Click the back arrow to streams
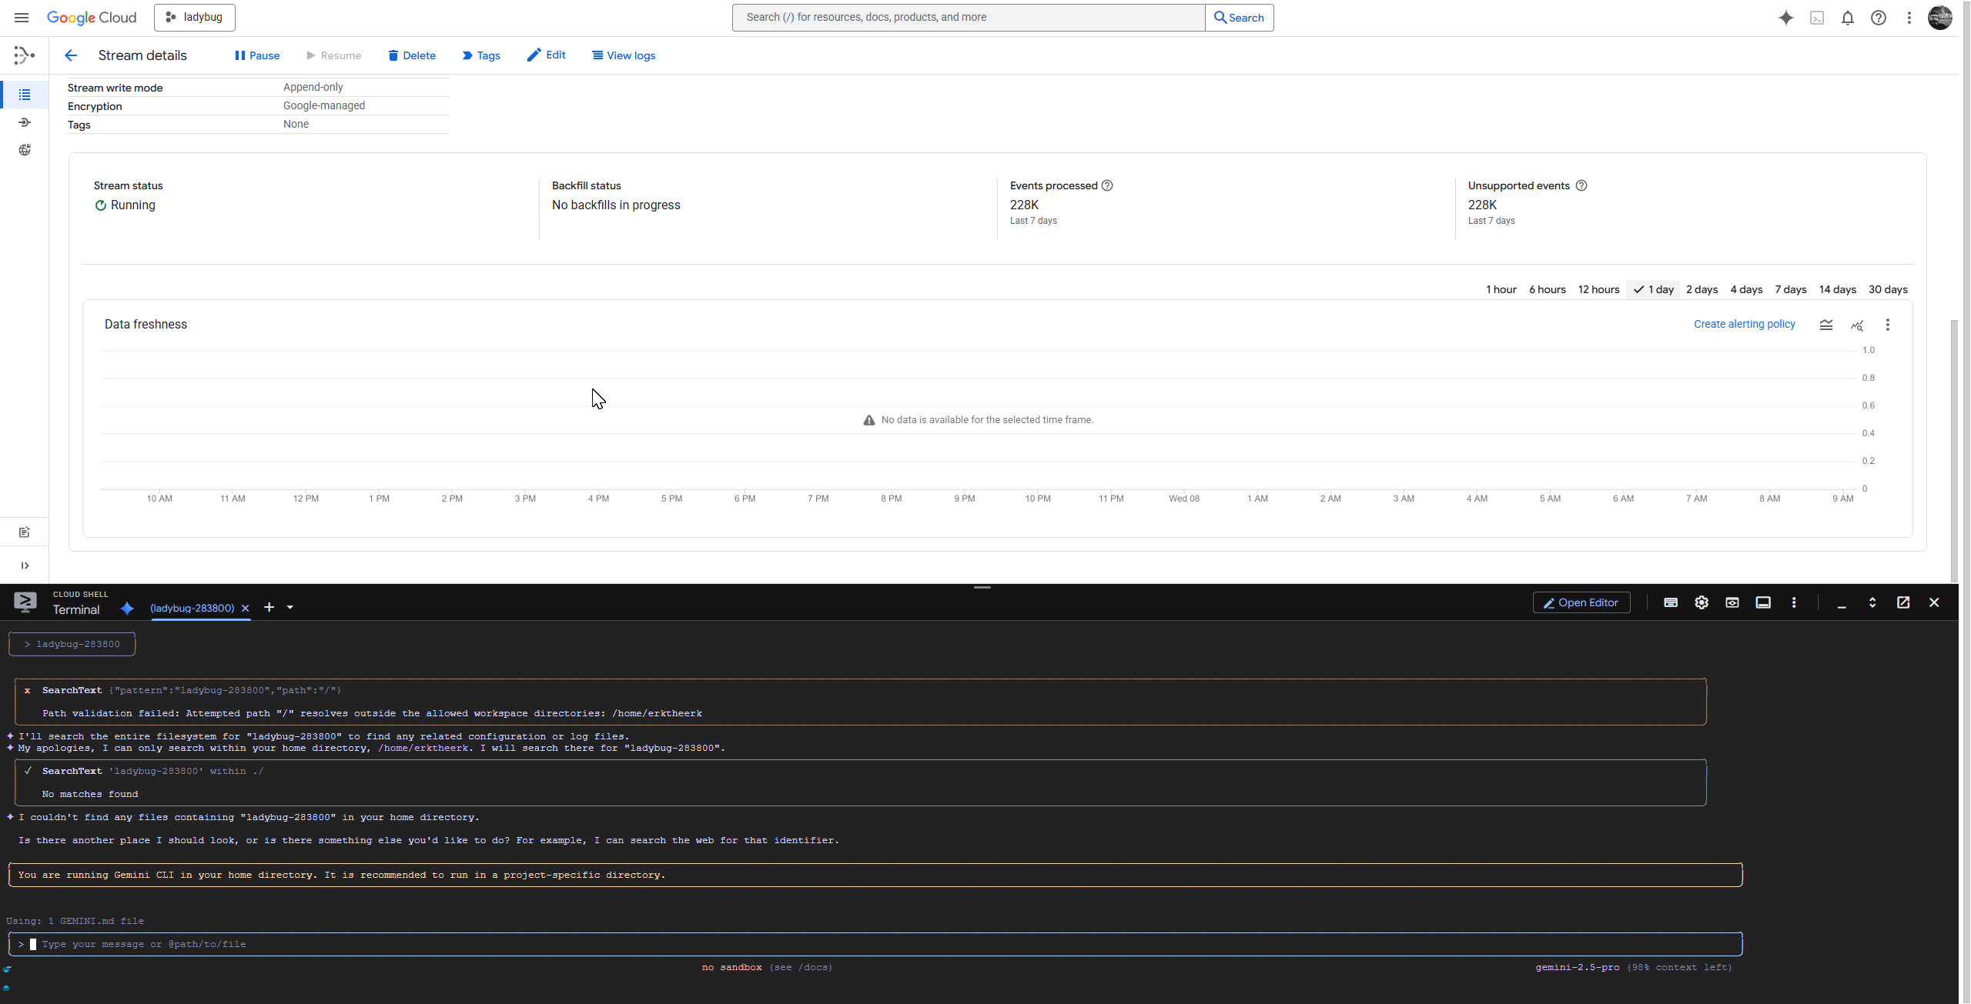 click(x=71, y=55)
